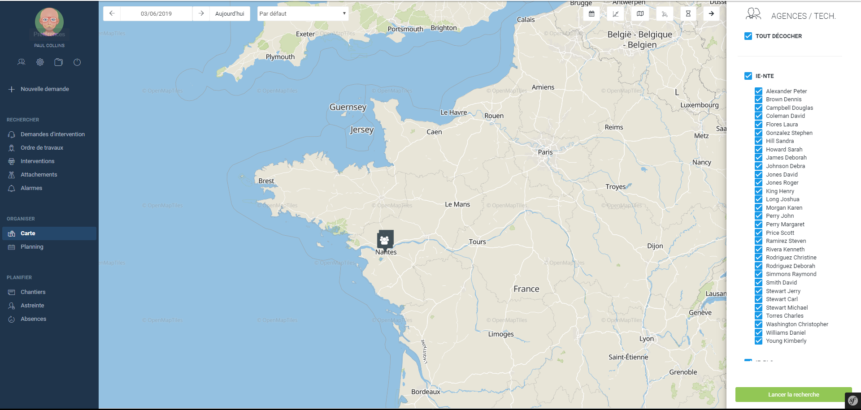Screen dimensions: 861x410
Task: Switch to folded map view icon
Action: 640,14
